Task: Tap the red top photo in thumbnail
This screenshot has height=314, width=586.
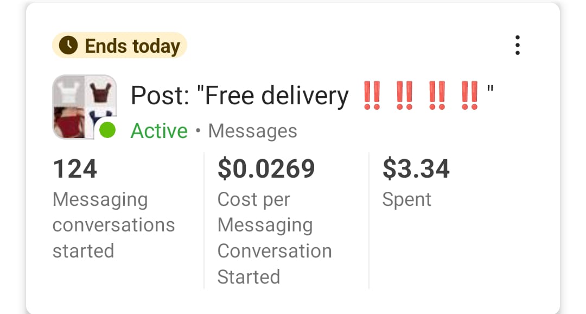Action: pos(69,123)
